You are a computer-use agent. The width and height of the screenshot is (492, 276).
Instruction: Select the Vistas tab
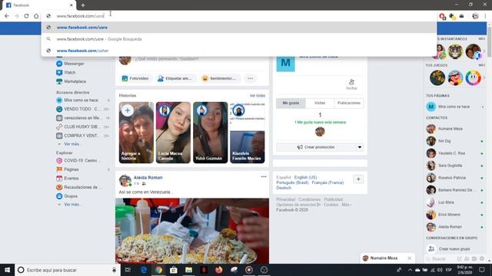320,103
